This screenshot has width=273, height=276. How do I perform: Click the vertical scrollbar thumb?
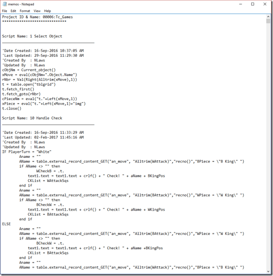[268, 21]
